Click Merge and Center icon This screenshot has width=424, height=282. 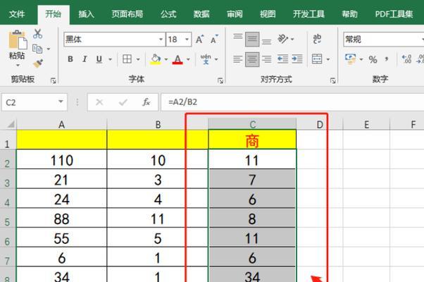click(317, 59)
